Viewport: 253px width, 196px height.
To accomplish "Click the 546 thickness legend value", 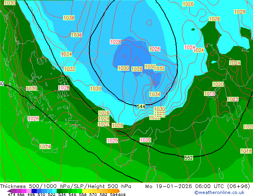I will [73, 194].
